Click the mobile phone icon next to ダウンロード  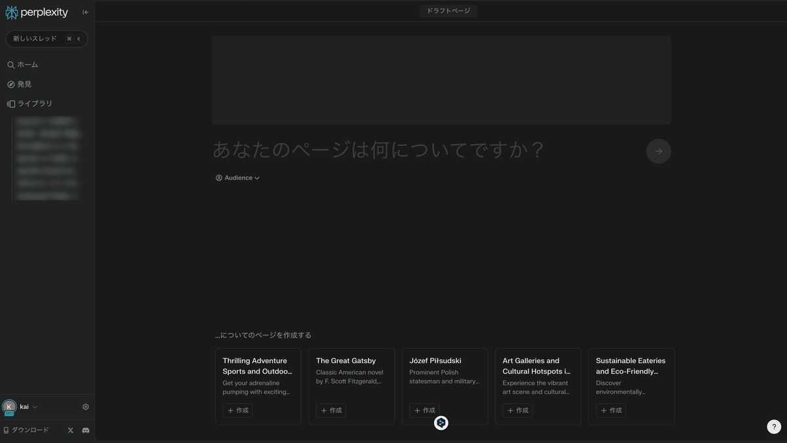coord(5,430)
